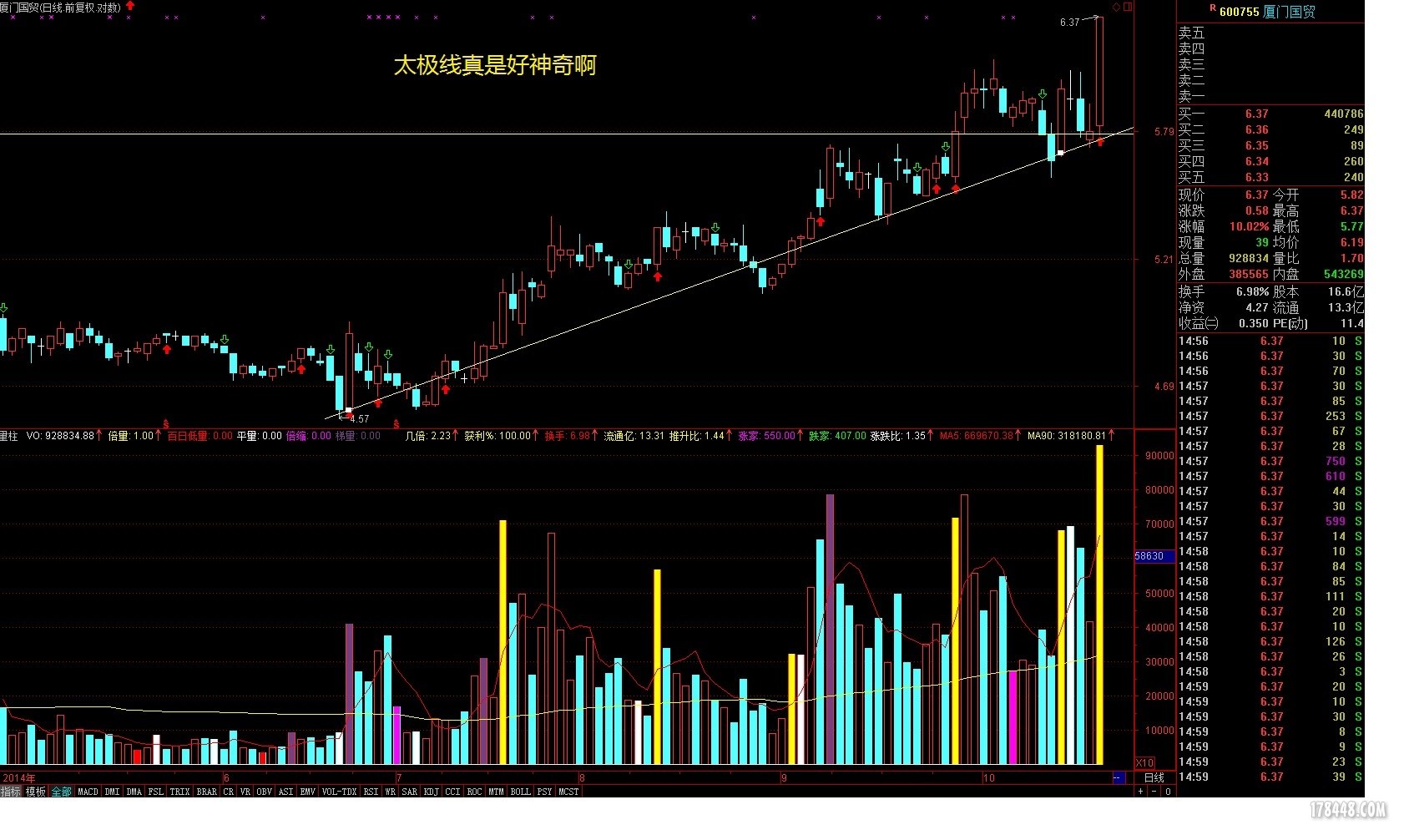
Task: Click the plus zoom button below 日线
Action: [1141, 792]
